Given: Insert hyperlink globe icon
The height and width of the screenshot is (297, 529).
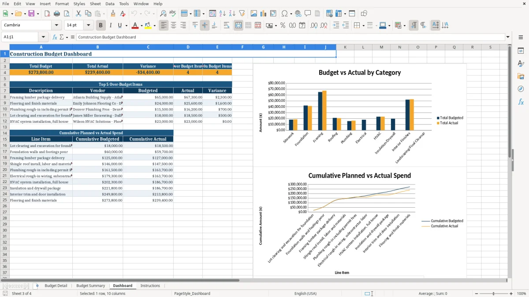Looking at the screenshot, I should (298, 14).
